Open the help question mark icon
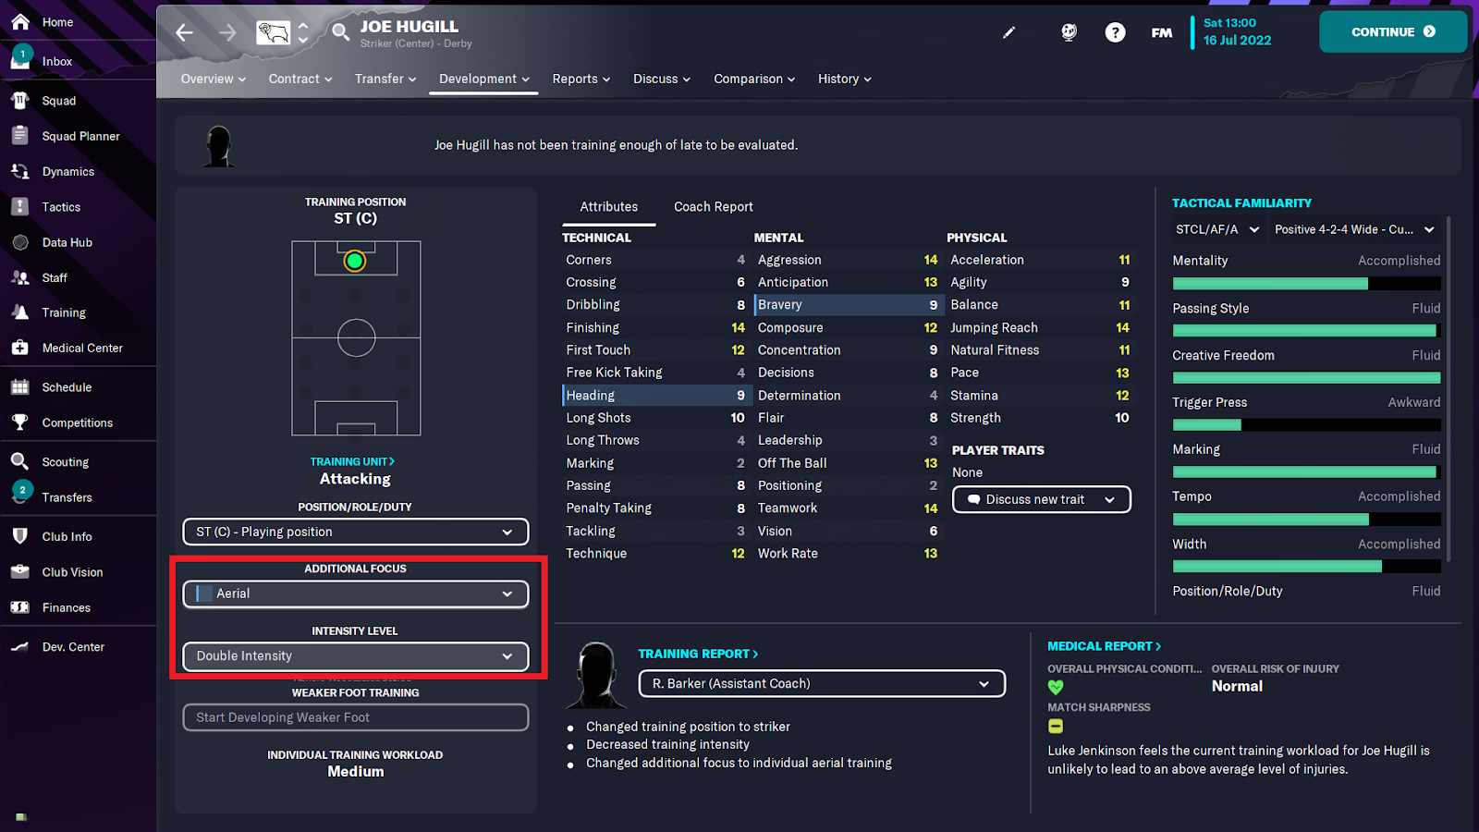The image size is (1479, 832). (1116, 32)
